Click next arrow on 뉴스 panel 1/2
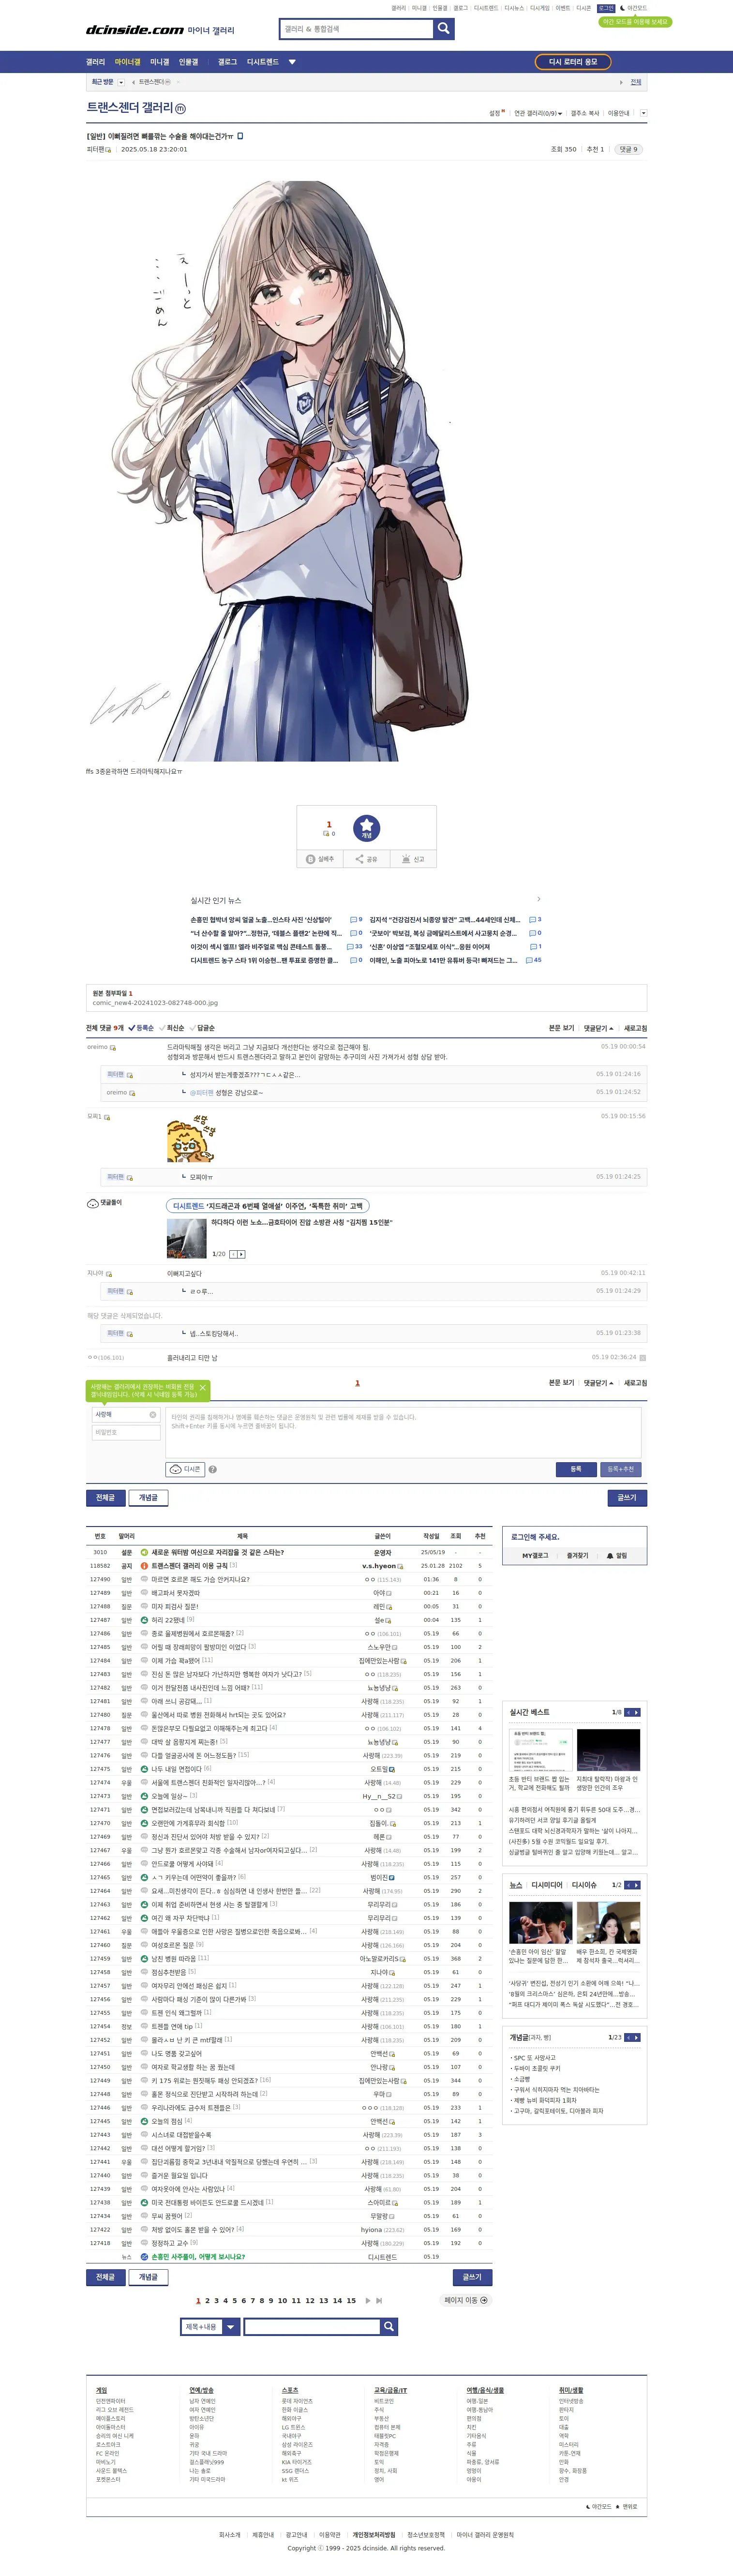 (x=636, y=1885)
